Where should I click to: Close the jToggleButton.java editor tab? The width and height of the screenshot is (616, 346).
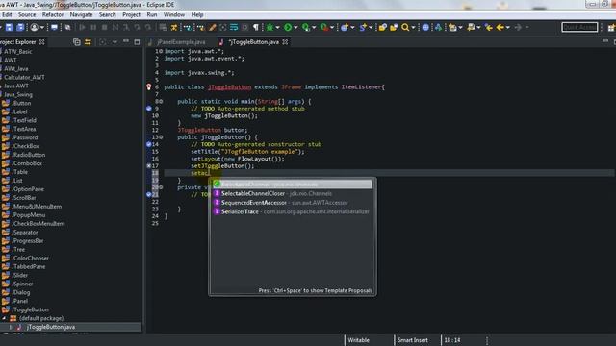(285, 42)
